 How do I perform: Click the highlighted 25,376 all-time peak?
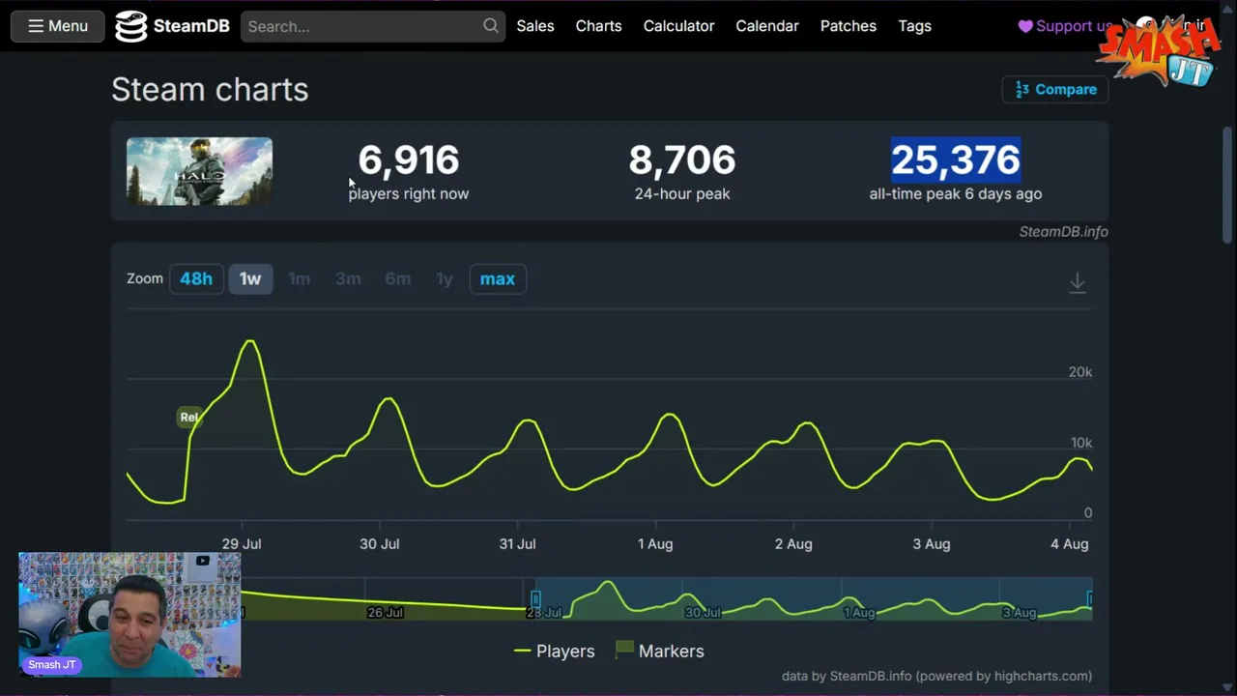(x=956, y=159)
